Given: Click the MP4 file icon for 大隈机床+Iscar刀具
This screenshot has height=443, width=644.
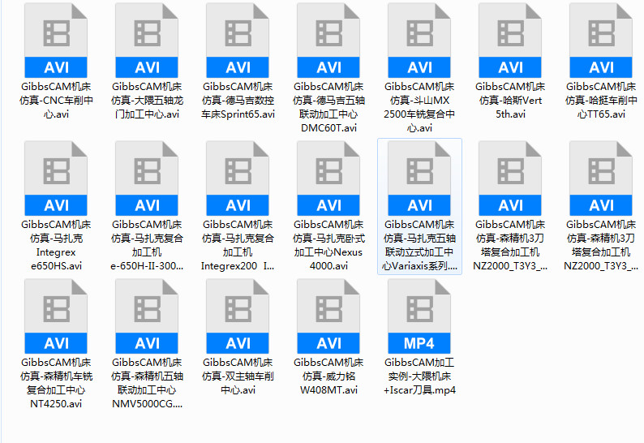Looking at the screenshot, I should tap(419, 316).
